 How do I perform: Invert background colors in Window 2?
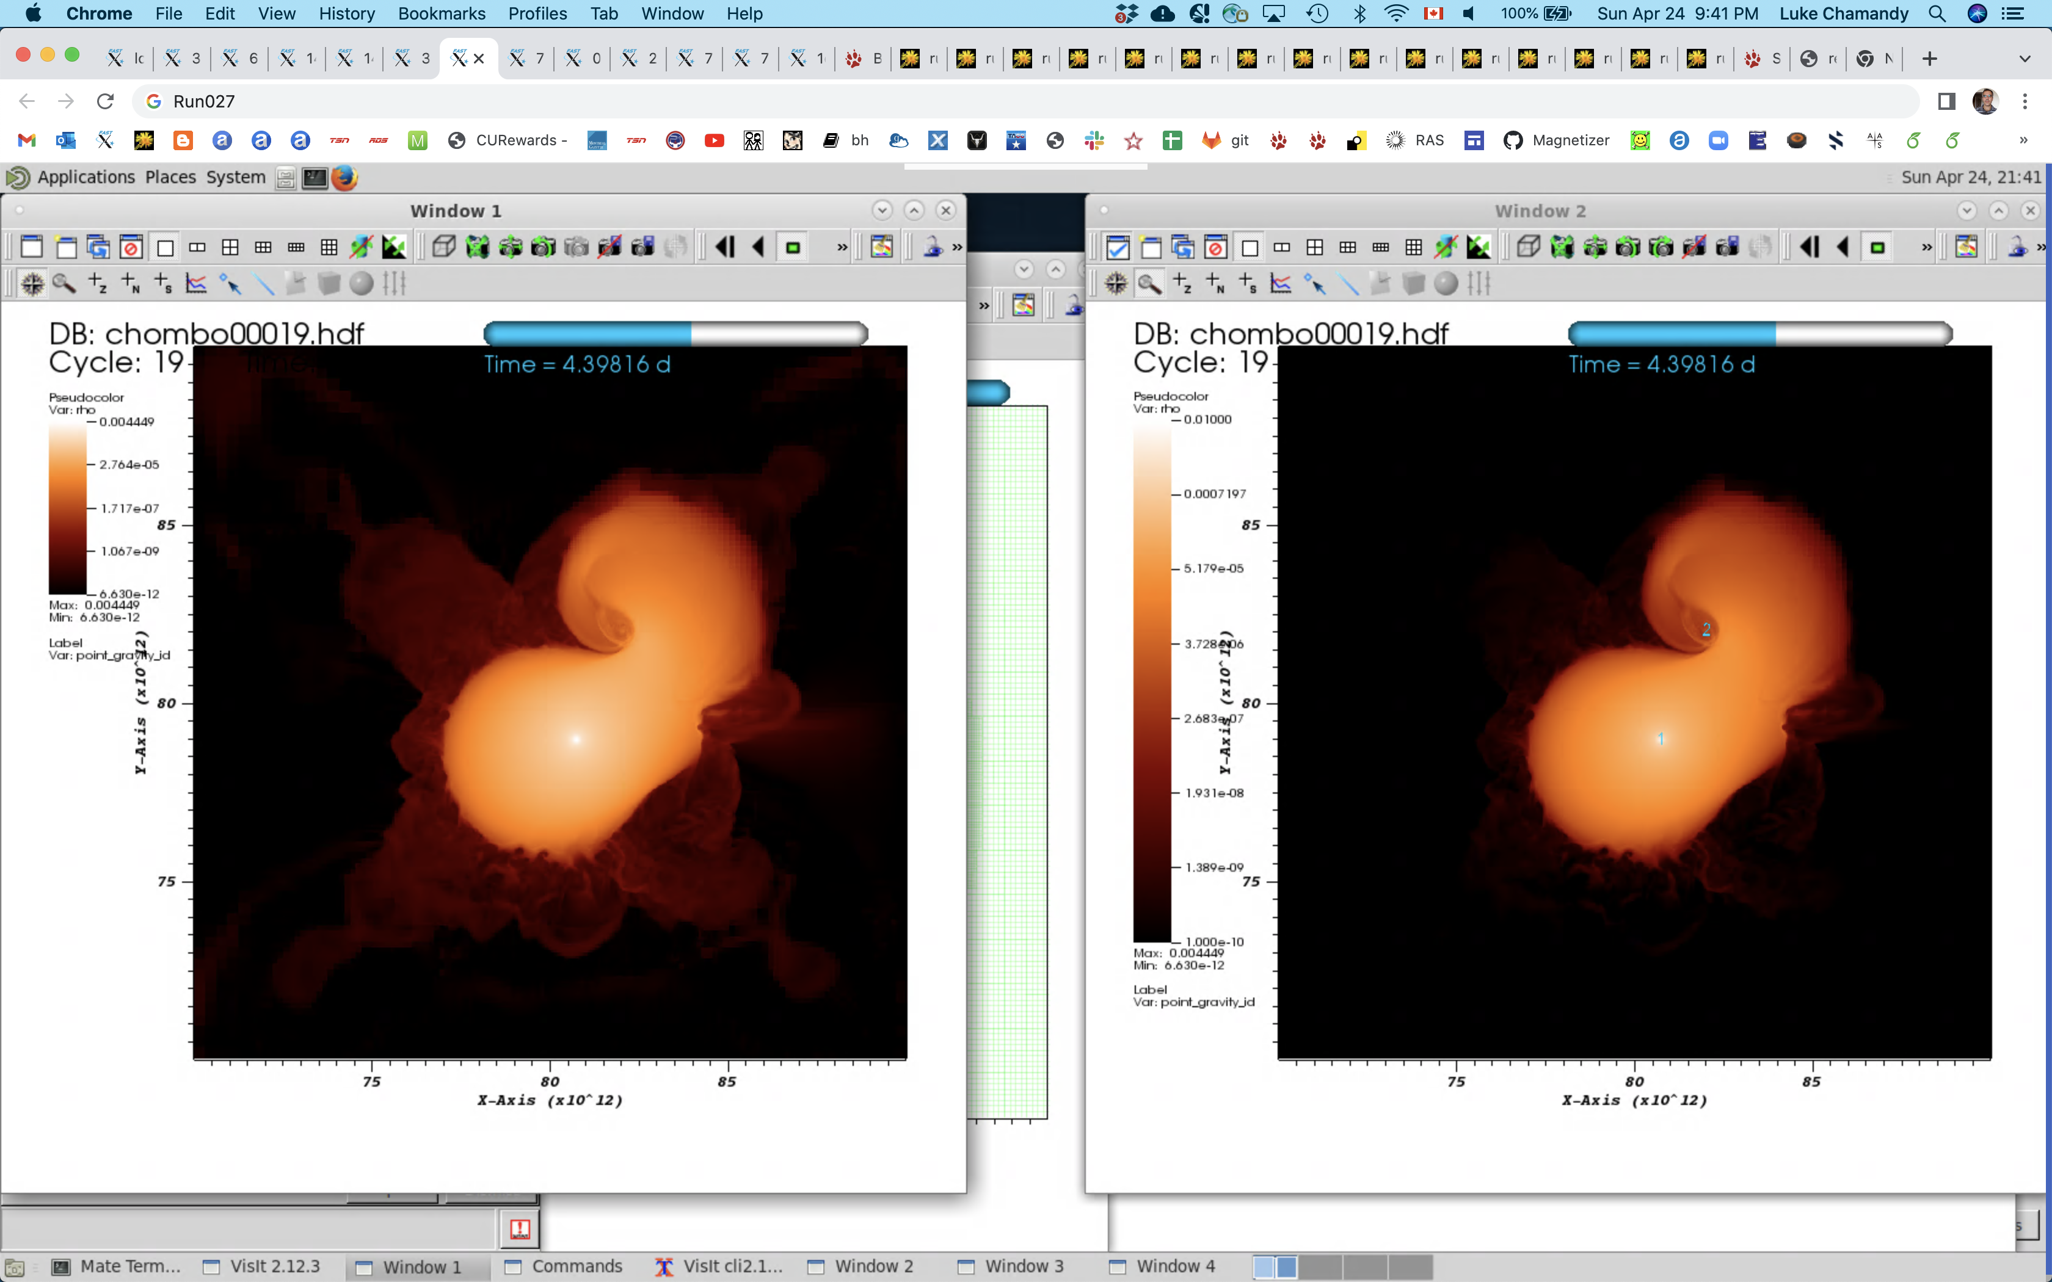[1478, 247]
